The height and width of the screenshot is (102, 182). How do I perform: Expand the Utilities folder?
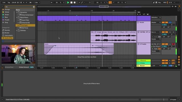coord(16,31)
